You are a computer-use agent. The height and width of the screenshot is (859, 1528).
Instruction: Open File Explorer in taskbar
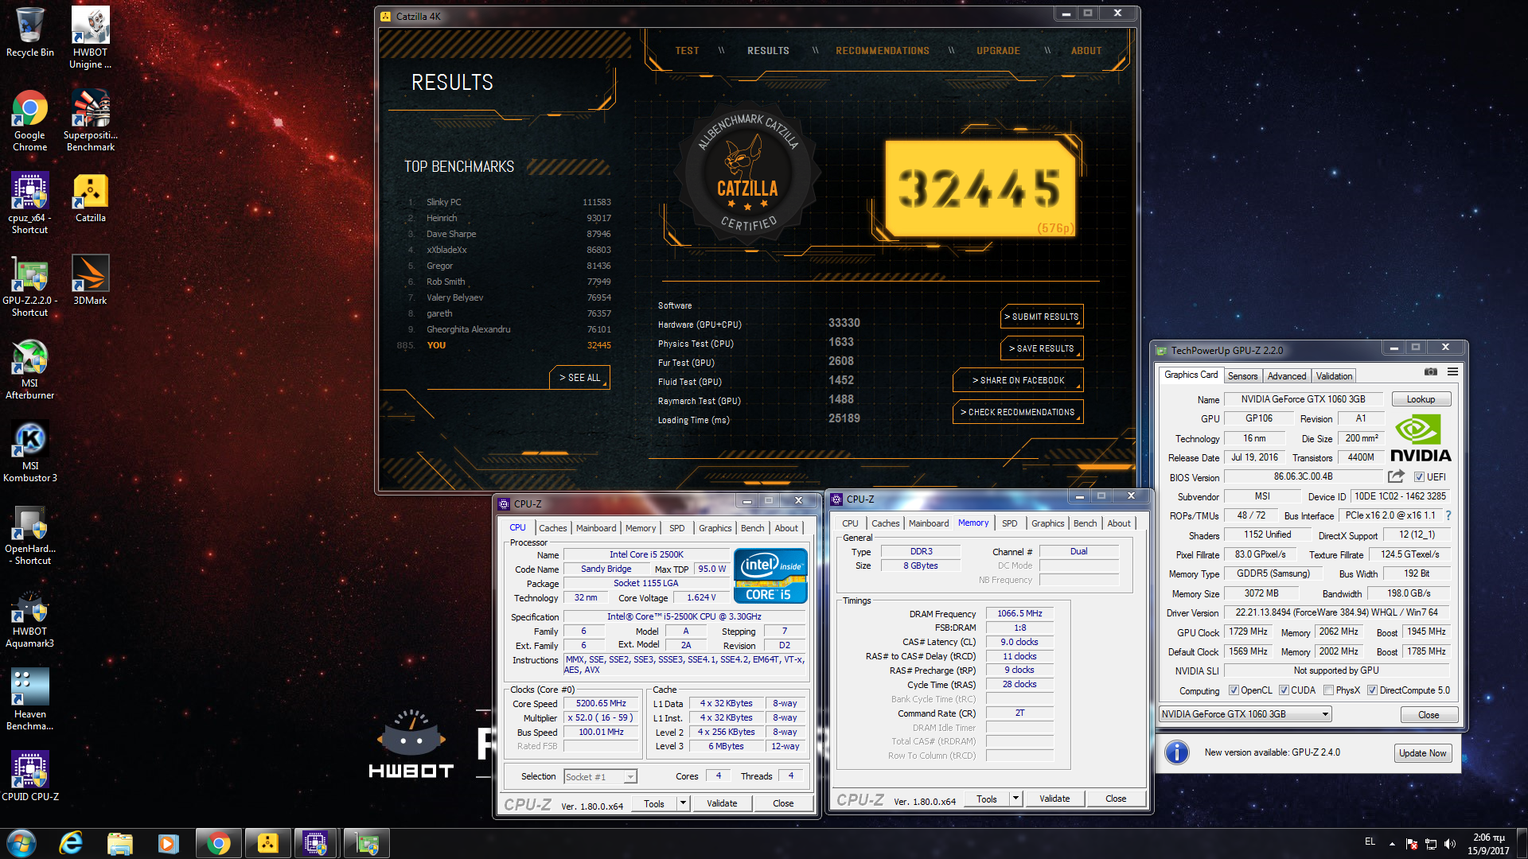119,843
